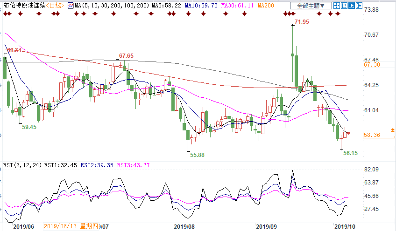Click the 2019/06/13 星期四 date tag
Viewport: 396px width, 231px height.
pyautogui.click(x=71, y=226)
